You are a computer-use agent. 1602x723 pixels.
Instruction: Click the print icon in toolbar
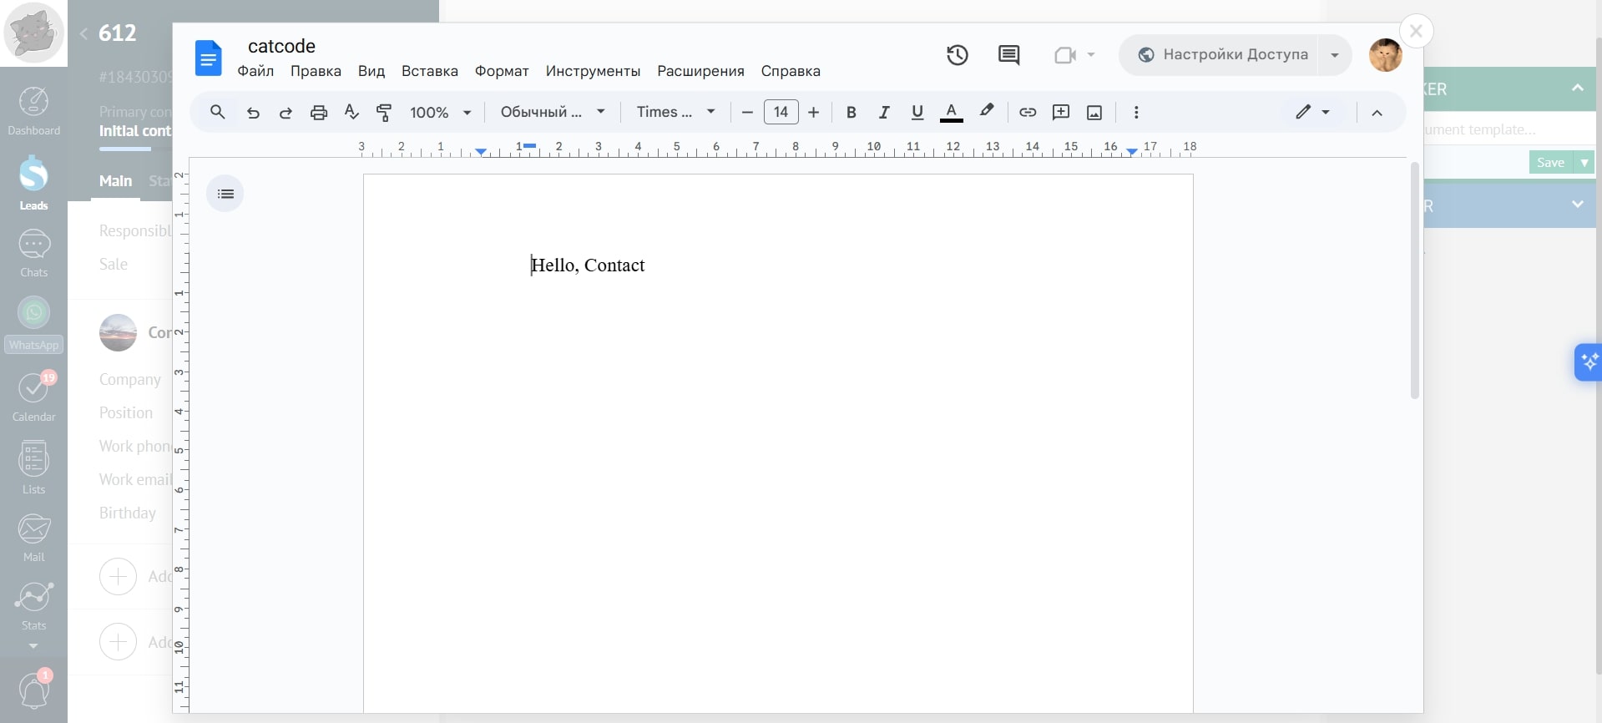(319, 113)
